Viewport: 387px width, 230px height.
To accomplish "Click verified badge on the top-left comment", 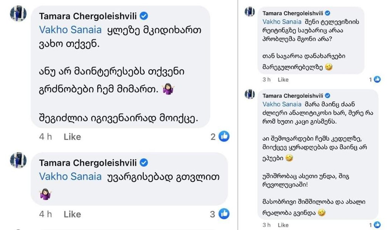I will click(x=144, y=16).
